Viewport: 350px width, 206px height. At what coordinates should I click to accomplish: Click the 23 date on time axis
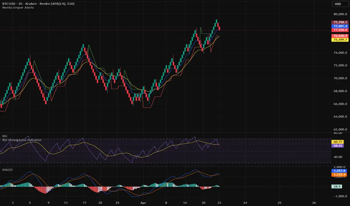click(219, 203)
